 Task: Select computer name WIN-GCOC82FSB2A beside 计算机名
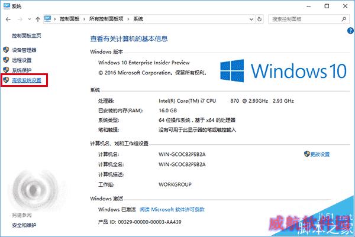pos(182,154)
